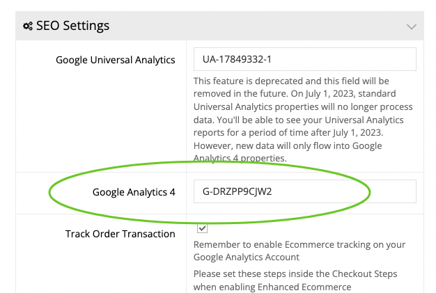Click the "Please set these steps" help text
This screenshot has width=436, height=293.
tap(297, 274)
